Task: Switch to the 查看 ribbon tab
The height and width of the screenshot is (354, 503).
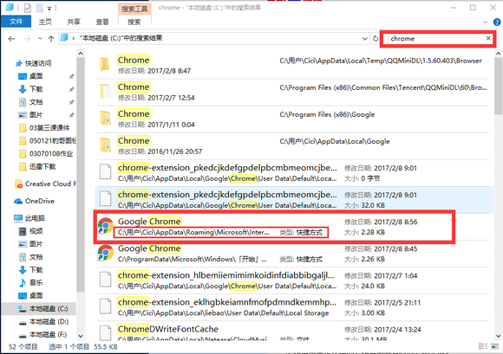Action: [x=102, y=22]
